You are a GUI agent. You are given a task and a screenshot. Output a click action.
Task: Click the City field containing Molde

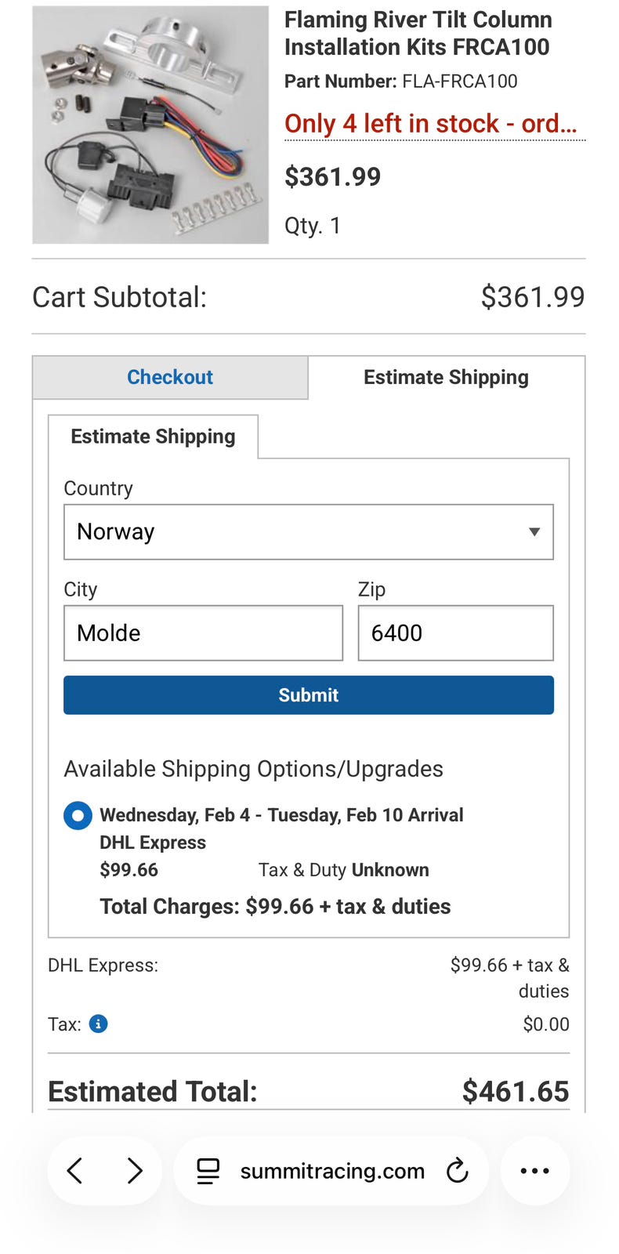[x=203, y=633]
